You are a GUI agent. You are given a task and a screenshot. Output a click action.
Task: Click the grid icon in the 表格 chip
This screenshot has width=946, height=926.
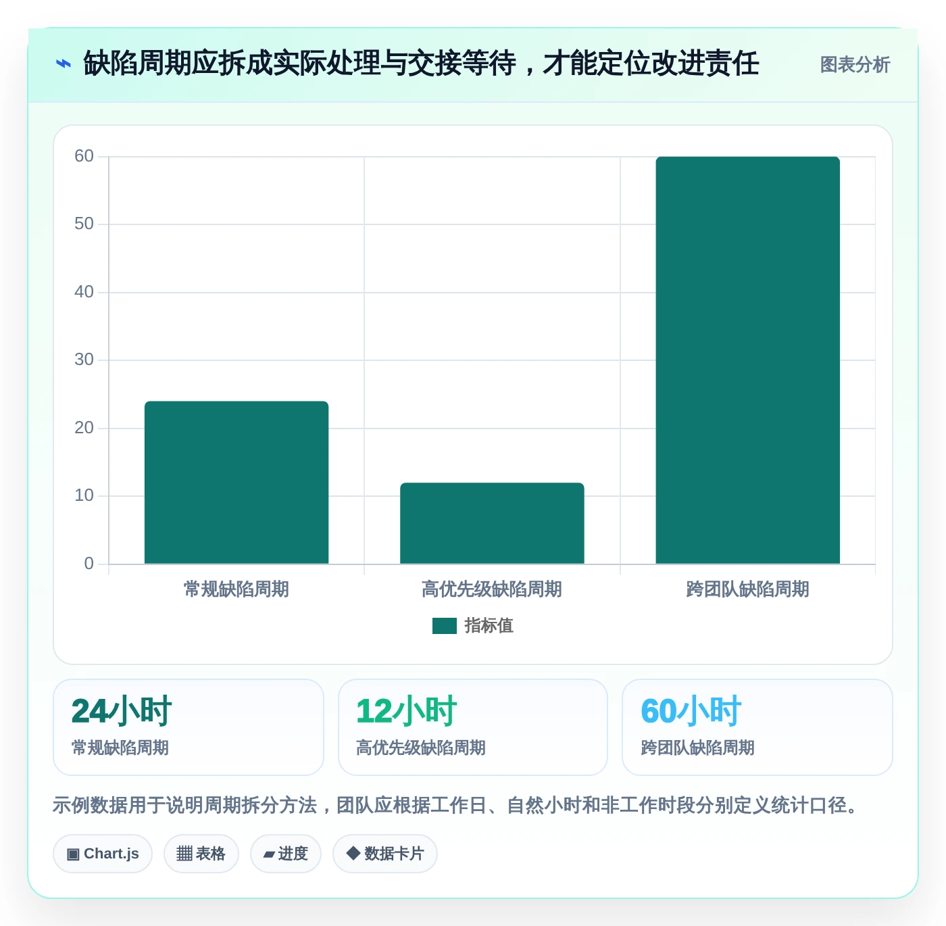[184, 854]
